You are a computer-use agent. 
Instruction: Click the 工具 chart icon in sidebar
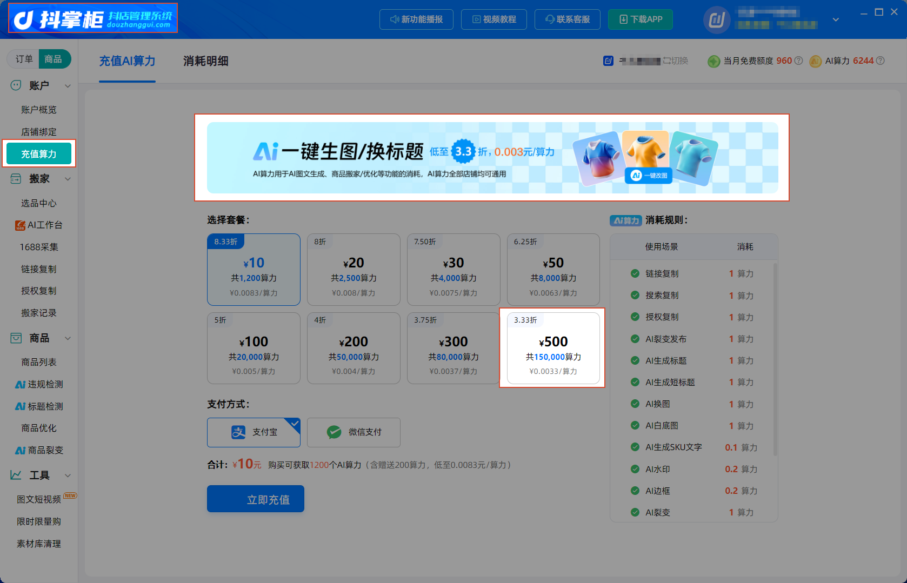coord(16,475)
